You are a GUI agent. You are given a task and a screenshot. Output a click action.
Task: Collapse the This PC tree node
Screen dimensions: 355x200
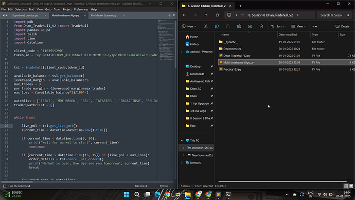point(182,140)
